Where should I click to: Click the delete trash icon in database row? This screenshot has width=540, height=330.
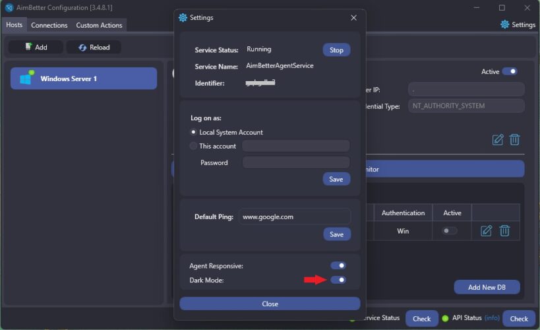(x=504, y=230)
